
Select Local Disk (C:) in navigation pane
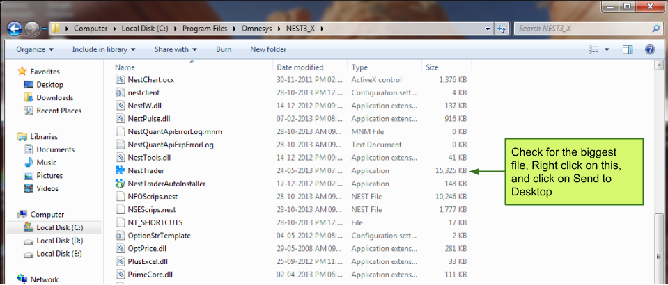(x=59, y=227)
